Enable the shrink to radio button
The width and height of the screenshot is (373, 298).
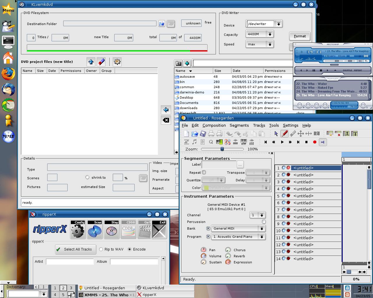point(87,177)
